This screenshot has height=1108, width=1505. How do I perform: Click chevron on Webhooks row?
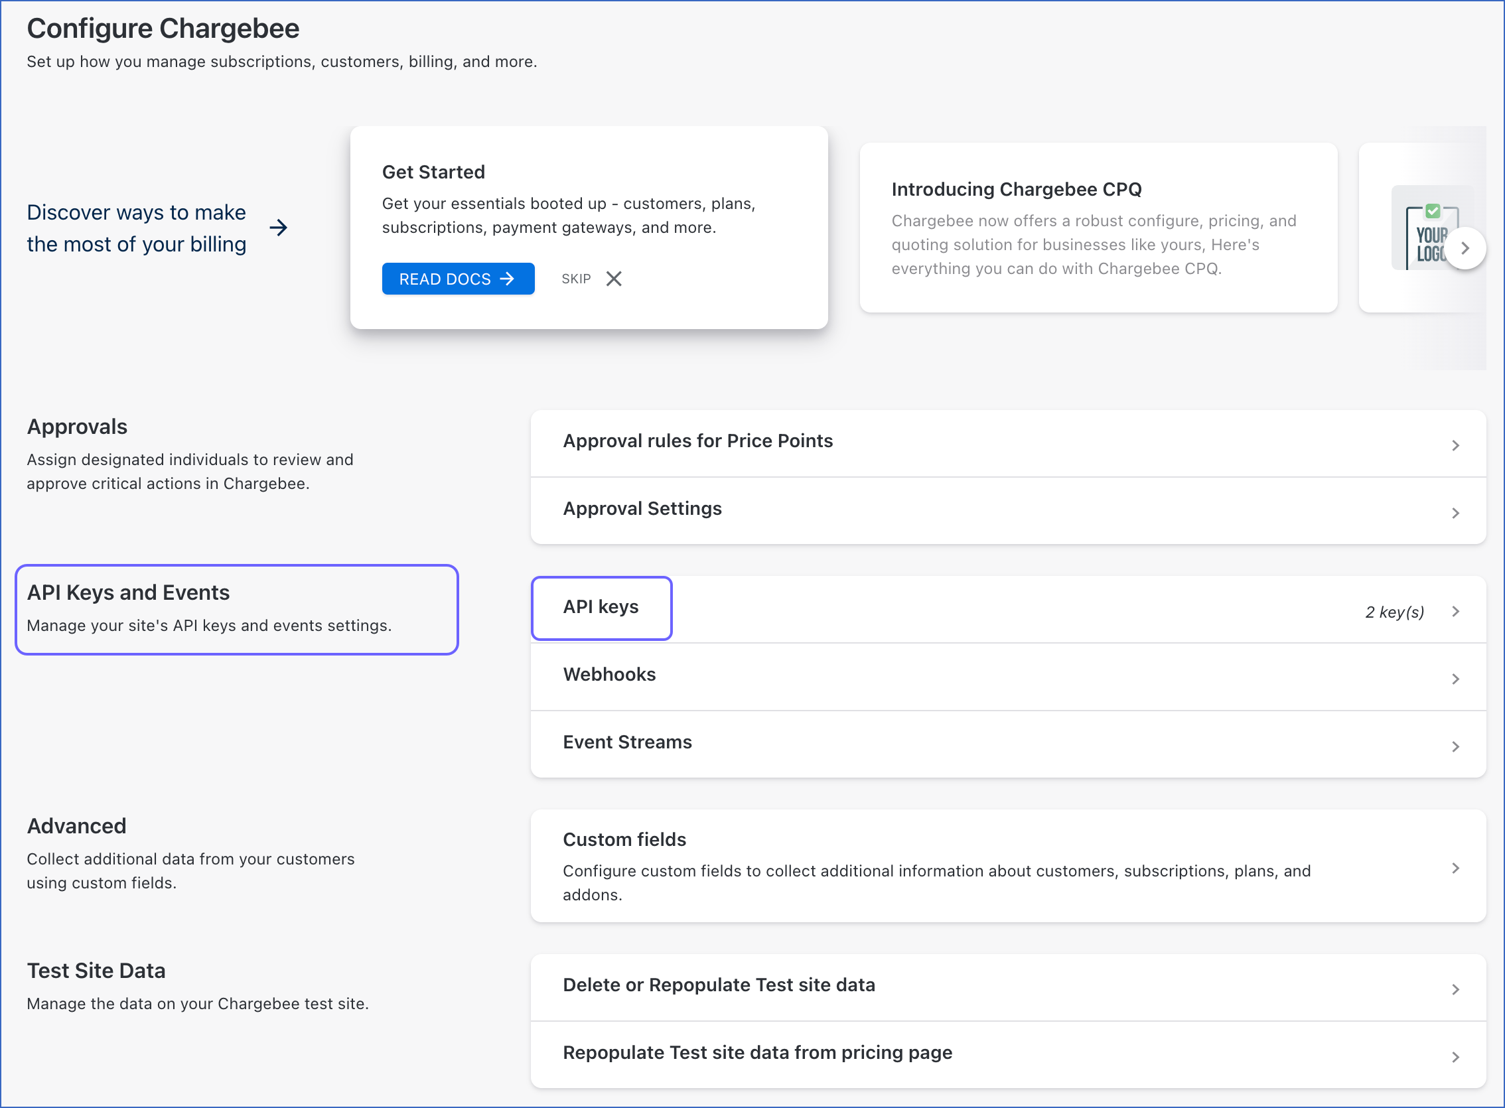1455,679
